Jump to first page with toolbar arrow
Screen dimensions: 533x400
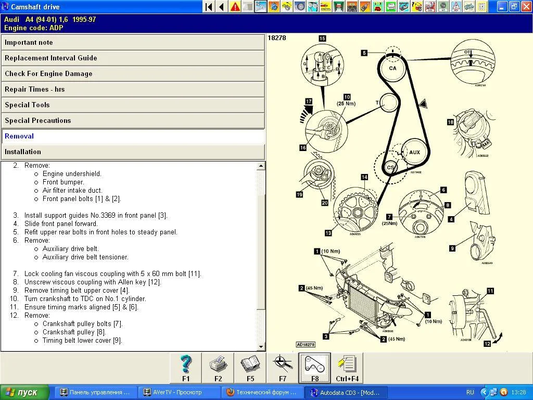coord(209,7)
